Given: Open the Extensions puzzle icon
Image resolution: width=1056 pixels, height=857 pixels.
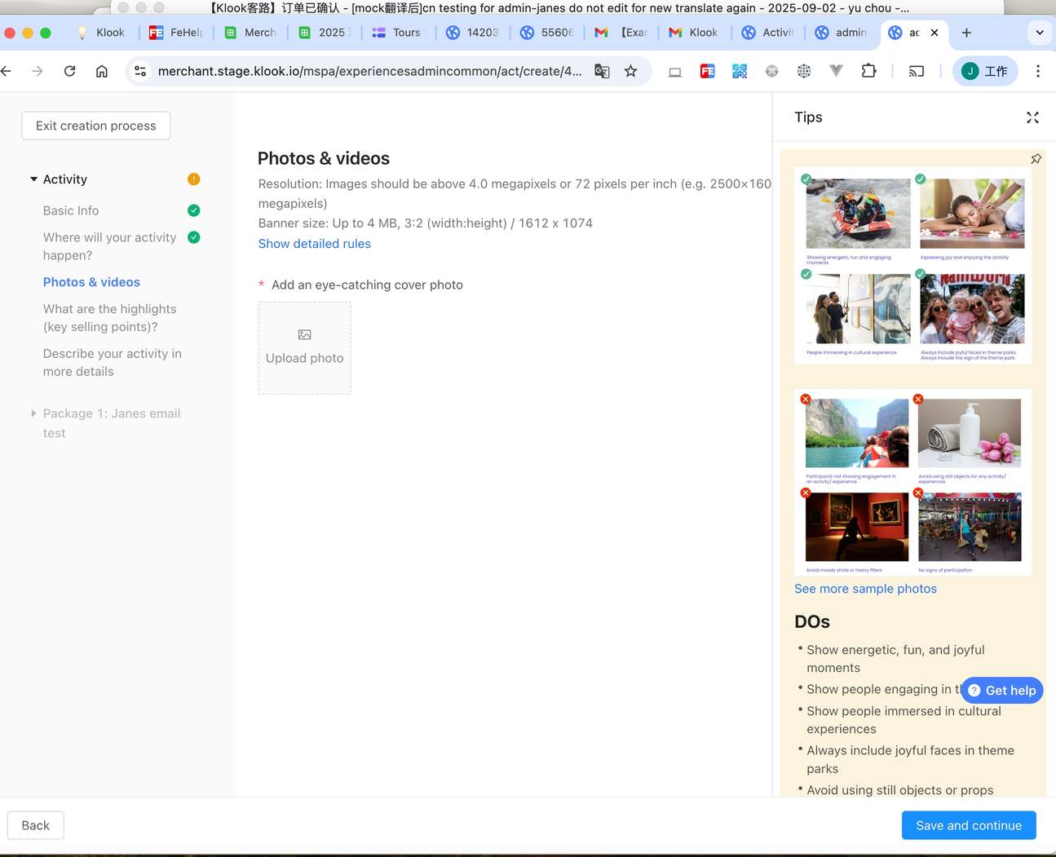Looking at the screenshot, I should pos(868,71).
